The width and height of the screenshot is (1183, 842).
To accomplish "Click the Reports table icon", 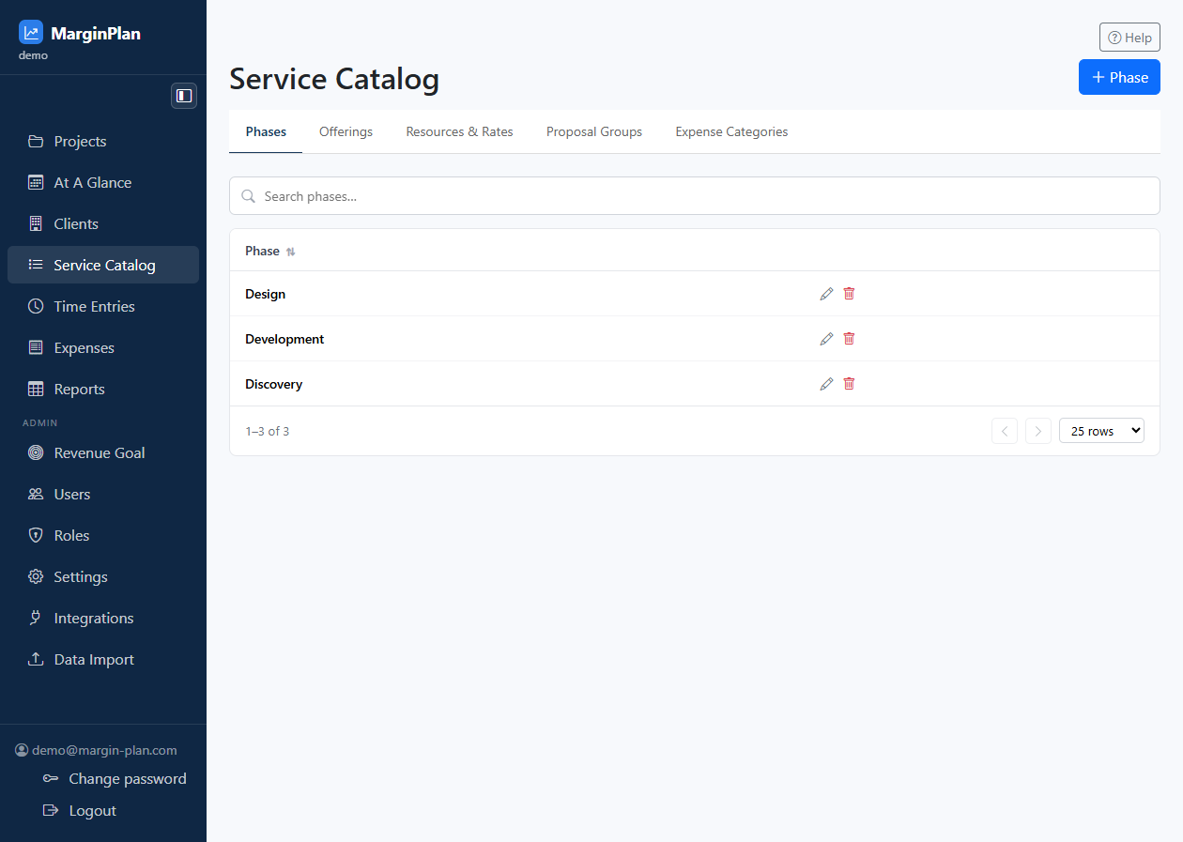I will click(36, 389).
